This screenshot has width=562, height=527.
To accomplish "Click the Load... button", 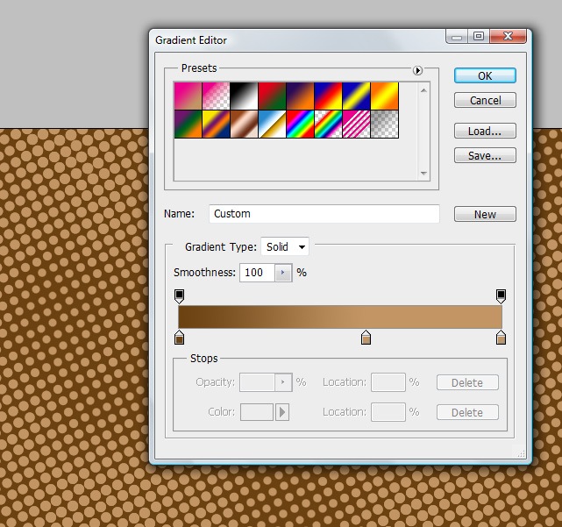I will coord(485,132).
